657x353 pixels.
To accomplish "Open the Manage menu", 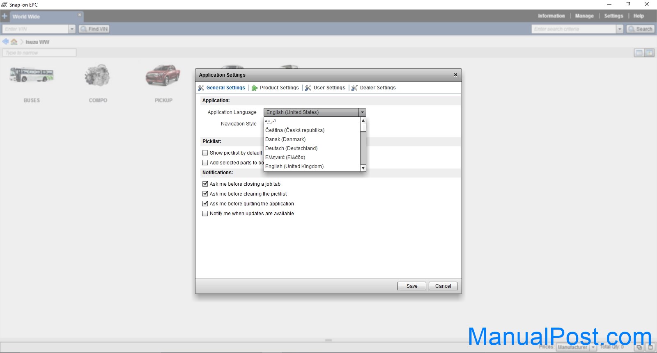I will 584,16.
